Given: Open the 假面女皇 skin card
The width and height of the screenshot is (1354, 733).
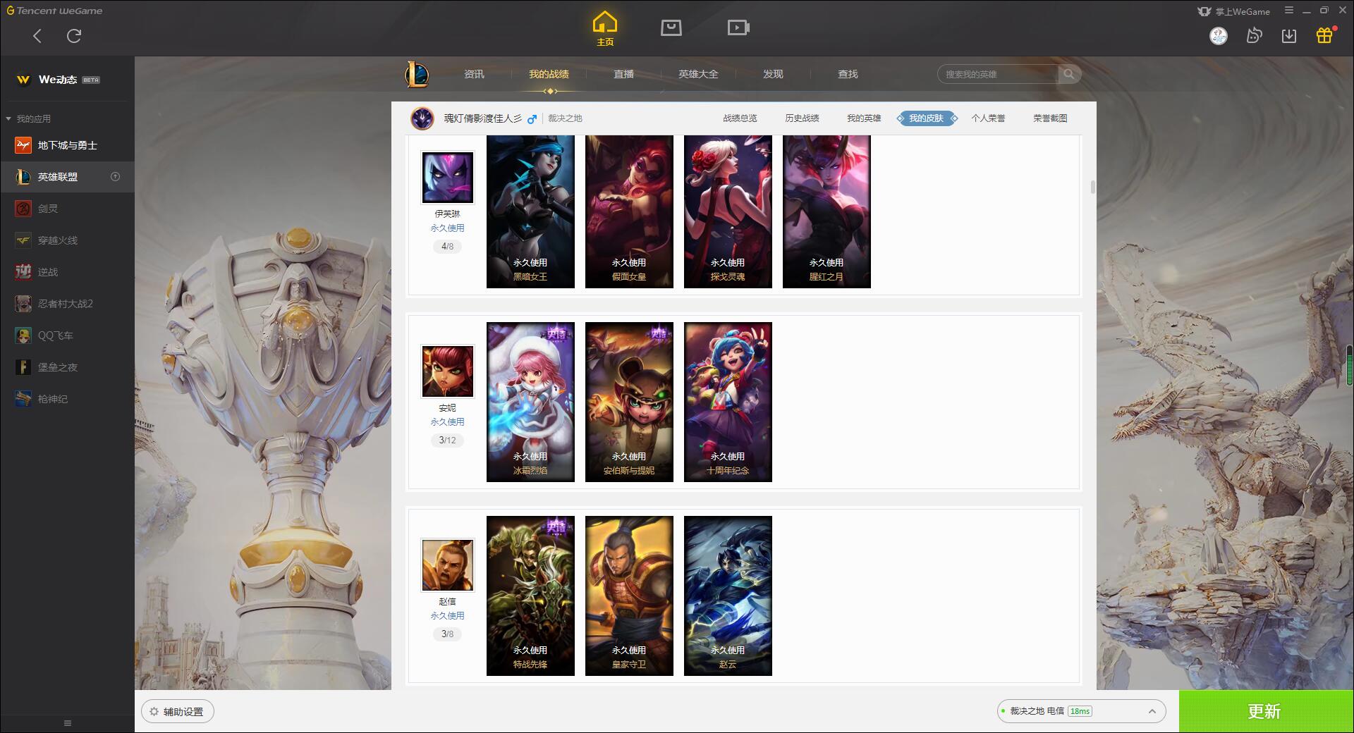Looking at the screenshot, I should (x=629, y=211).
